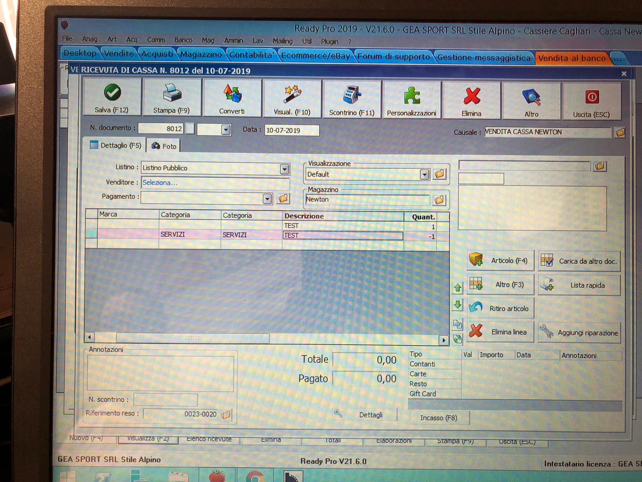Viewport: 642px width, 482px height.
Task: Click Chrome icon in taskbar
Action: 255,477
